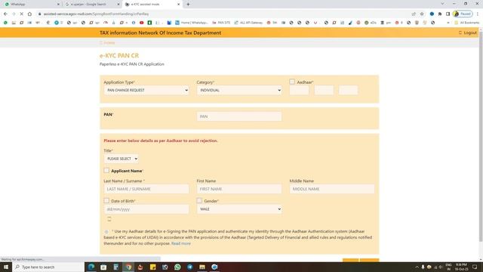Open the PAN SITE bookmark
The height and width of the screenshot is (272, 483).
(221, 23)
